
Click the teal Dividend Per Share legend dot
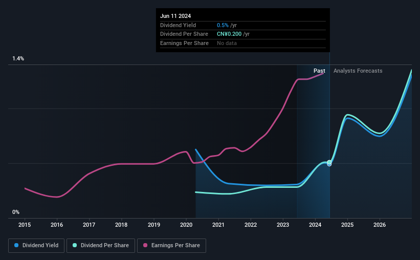75,245
